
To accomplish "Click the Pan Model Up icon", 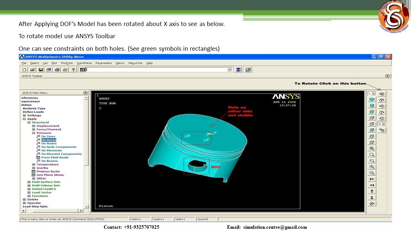I will [372, 191].
